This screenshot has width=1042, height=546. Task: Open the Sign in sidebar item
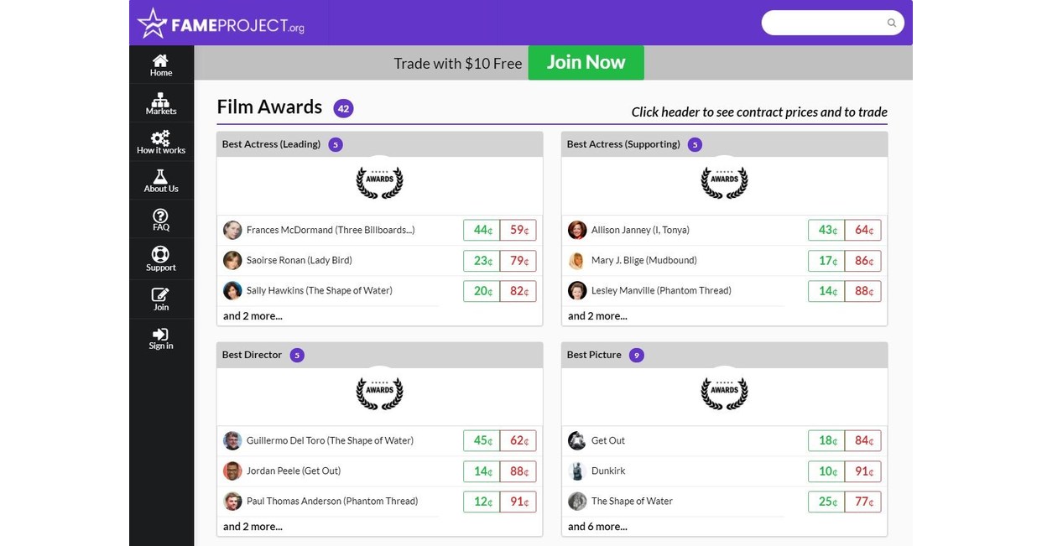(x=161, y=338)
